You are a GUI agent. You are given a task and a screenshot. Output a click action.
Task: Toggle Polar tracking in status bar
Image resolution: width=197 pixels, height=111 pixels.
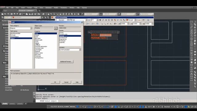coord(95,107)
